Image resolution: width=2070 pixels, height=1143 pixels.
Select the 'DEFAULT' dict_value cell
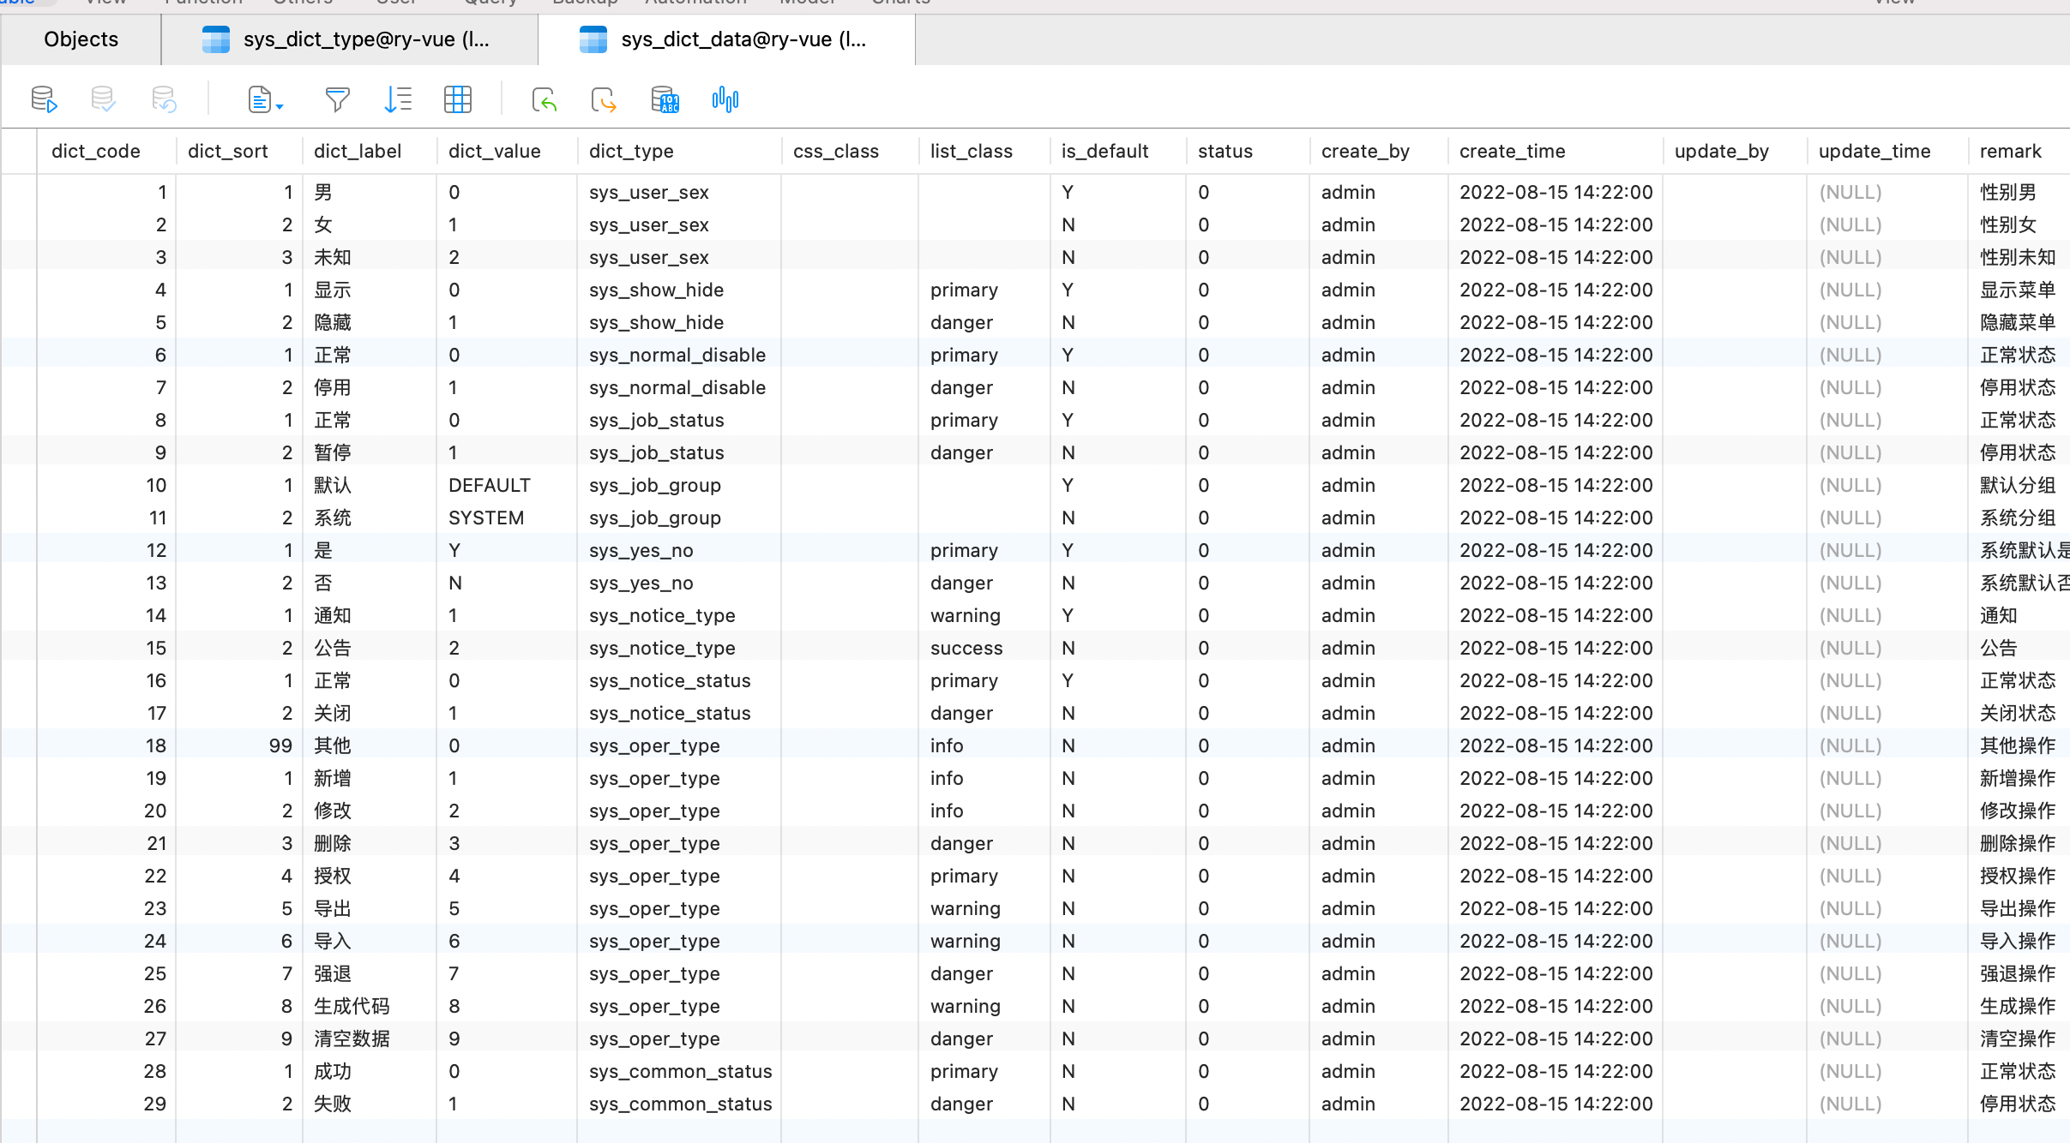click(507, 485)
